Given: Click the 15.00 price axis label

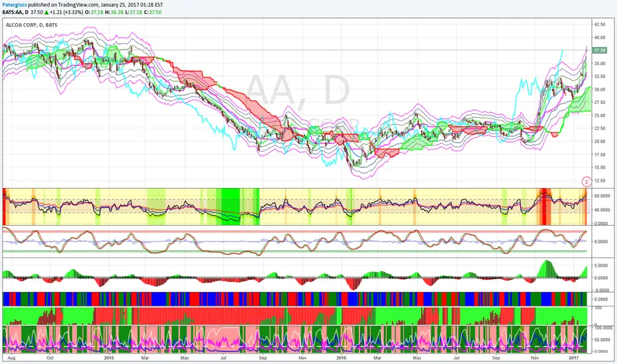Looking at the screenshot, I should (x=600, y=167).
